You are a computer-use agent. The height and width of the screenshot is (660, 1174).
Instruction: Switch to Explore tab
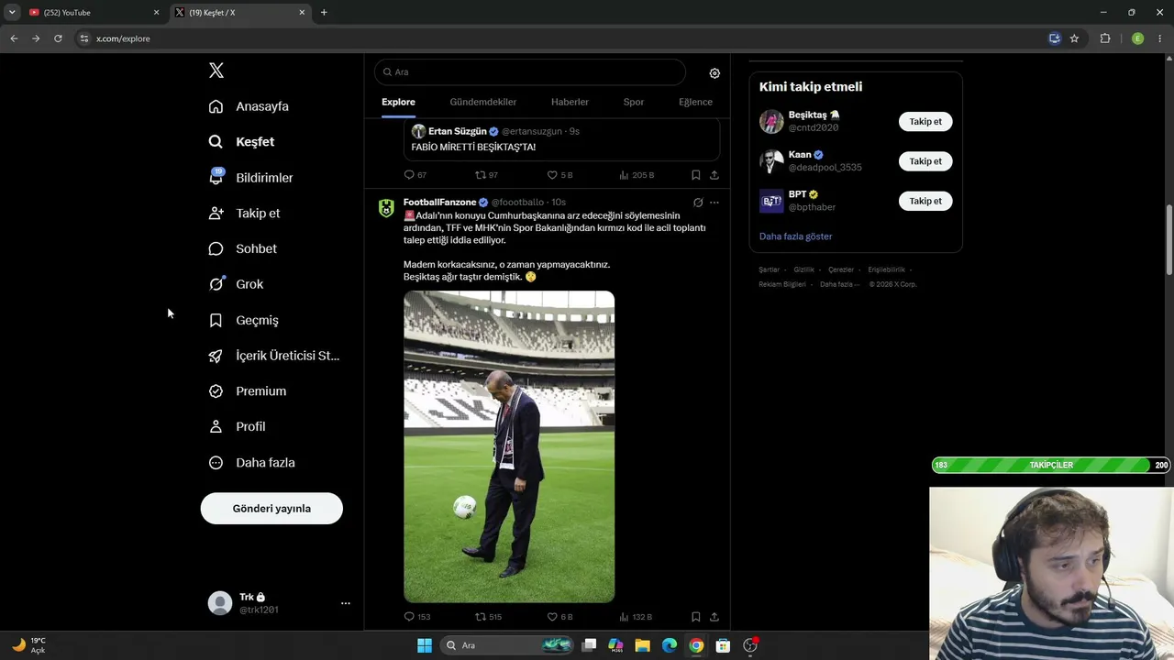tap(398, 102)
